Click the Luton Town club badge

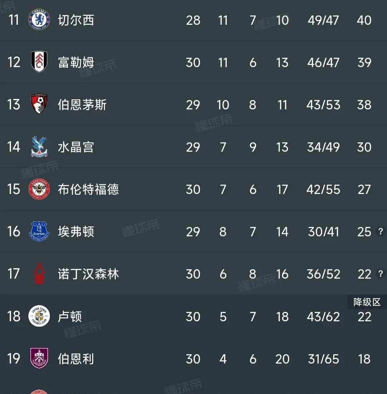coord(39,317)
